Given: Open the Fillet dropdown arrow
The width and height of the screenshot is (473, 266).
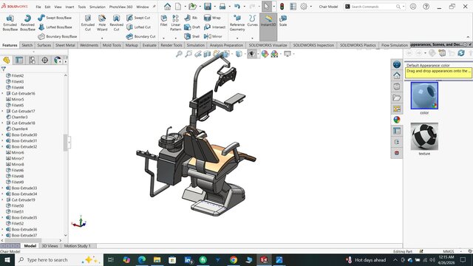Looking at the screenshot, I should pyautogui.click(x=164, y=38).
